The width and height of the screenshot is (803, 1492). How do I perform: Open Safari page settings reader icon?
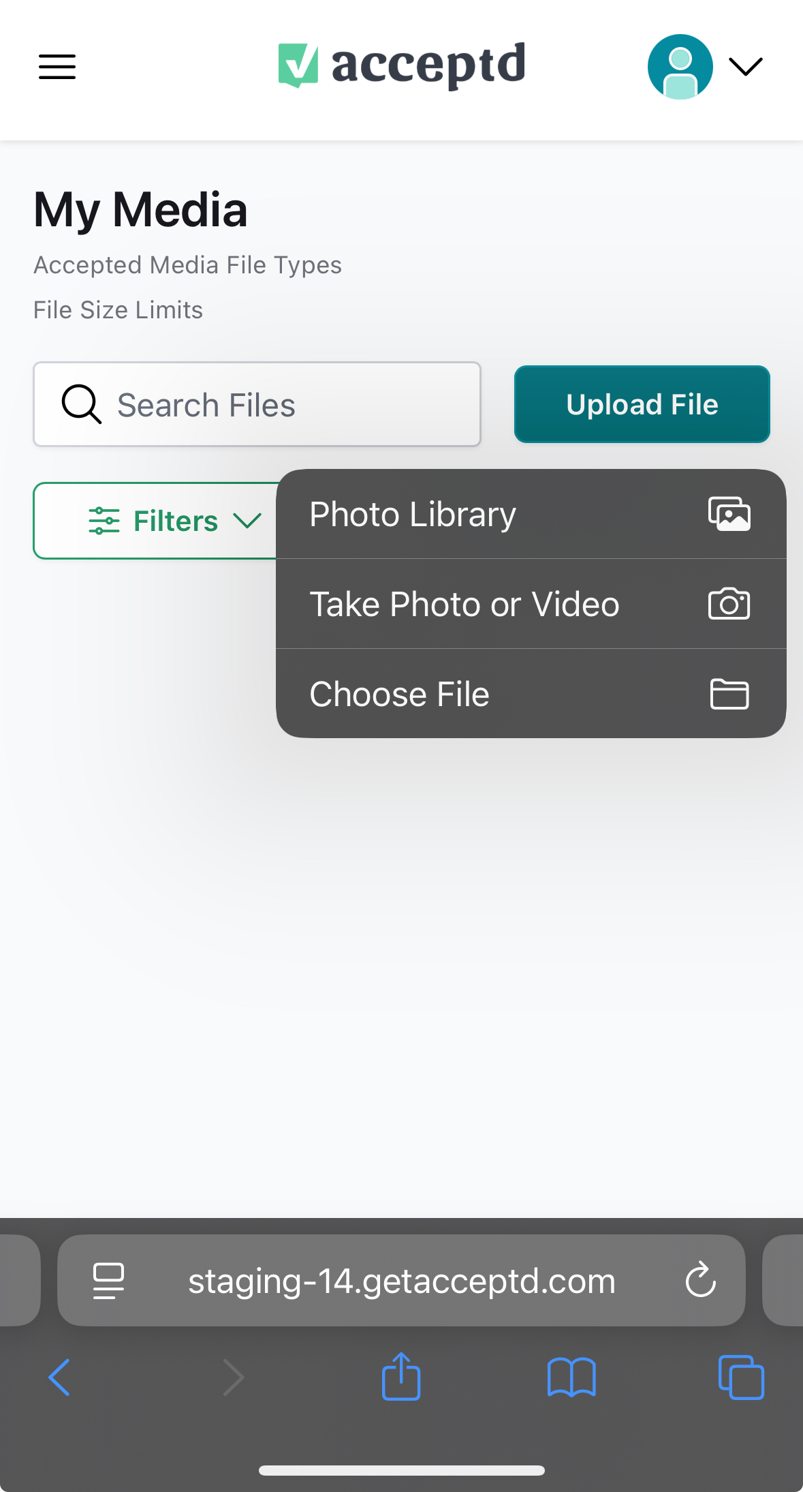pos(108,1281)
